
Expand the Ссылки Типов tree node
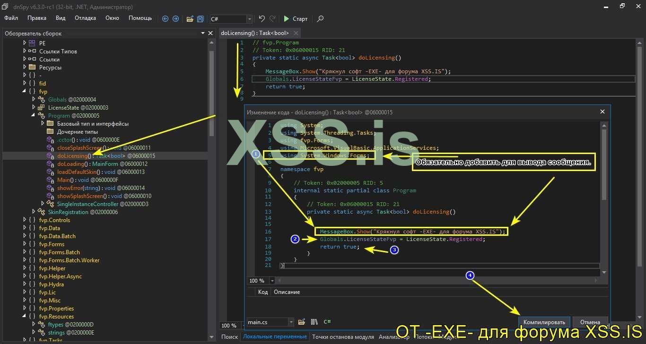(x=25, y=51)
